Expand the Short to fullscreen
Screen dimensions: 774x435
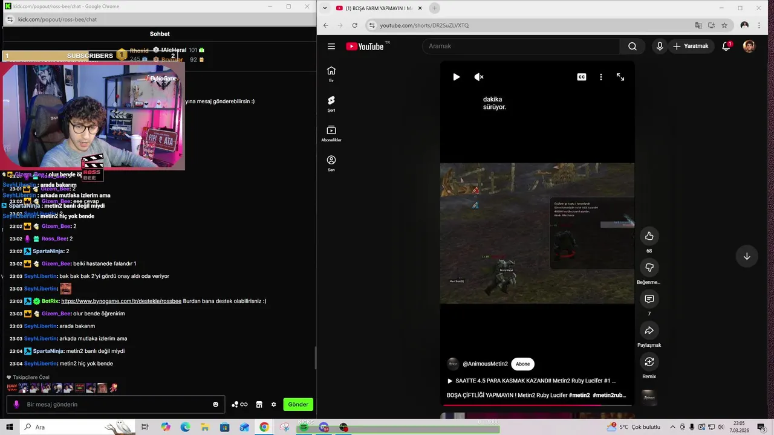620,77
